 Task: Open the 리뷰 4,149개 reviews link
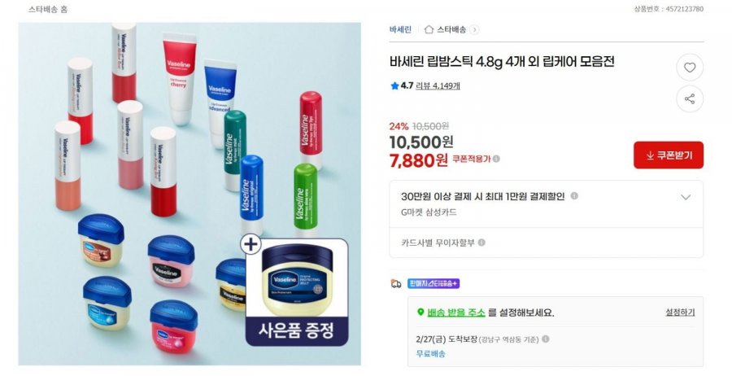point(438,85)
